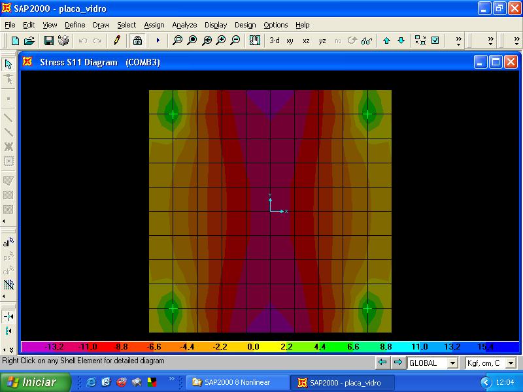Open the Design menu

245,25
